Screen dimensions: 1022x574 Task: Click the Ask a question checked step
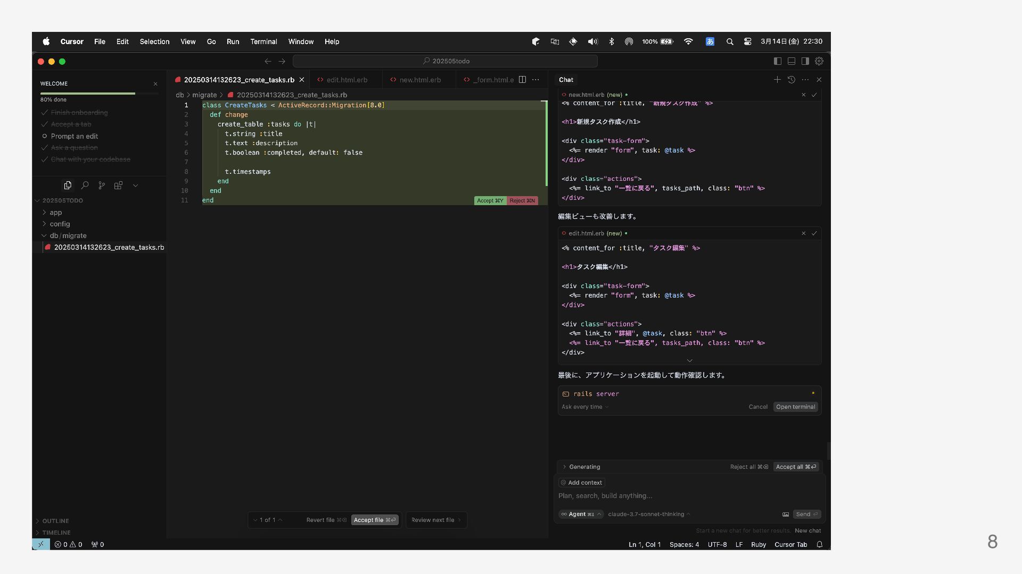[x=74, y=148]
